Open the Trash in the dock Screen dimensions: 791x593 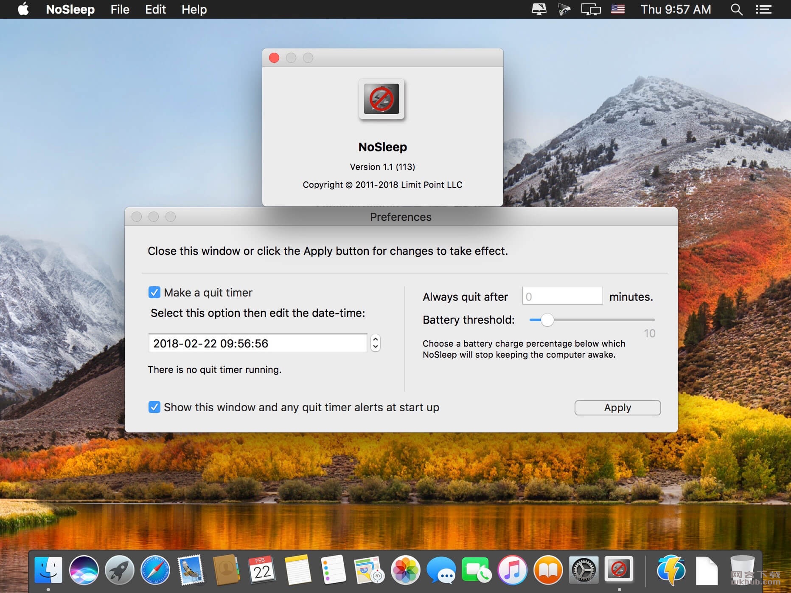742,570
